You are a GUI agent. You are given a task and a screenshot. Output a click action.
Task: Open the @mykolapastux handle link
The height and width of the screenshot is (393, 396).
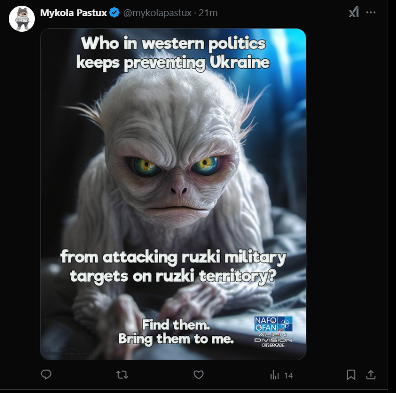point(157,13)
